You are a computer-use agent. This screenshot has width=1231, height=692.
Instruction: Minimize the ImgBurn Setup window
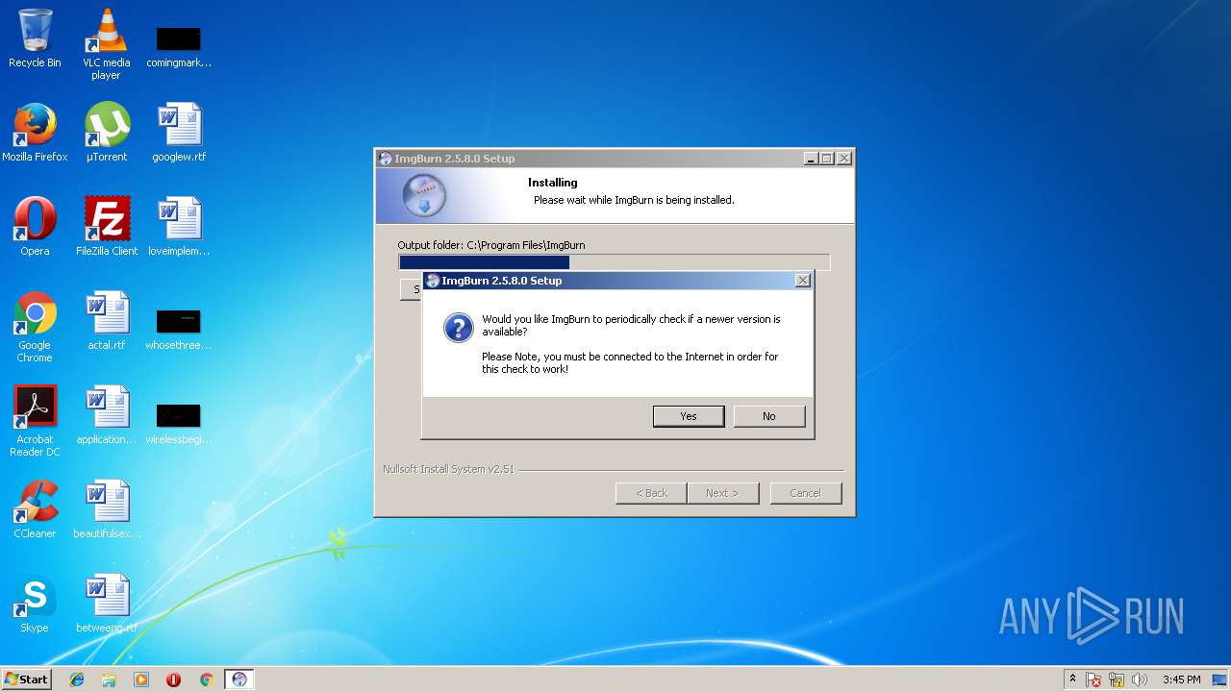[x=811, y=159]
